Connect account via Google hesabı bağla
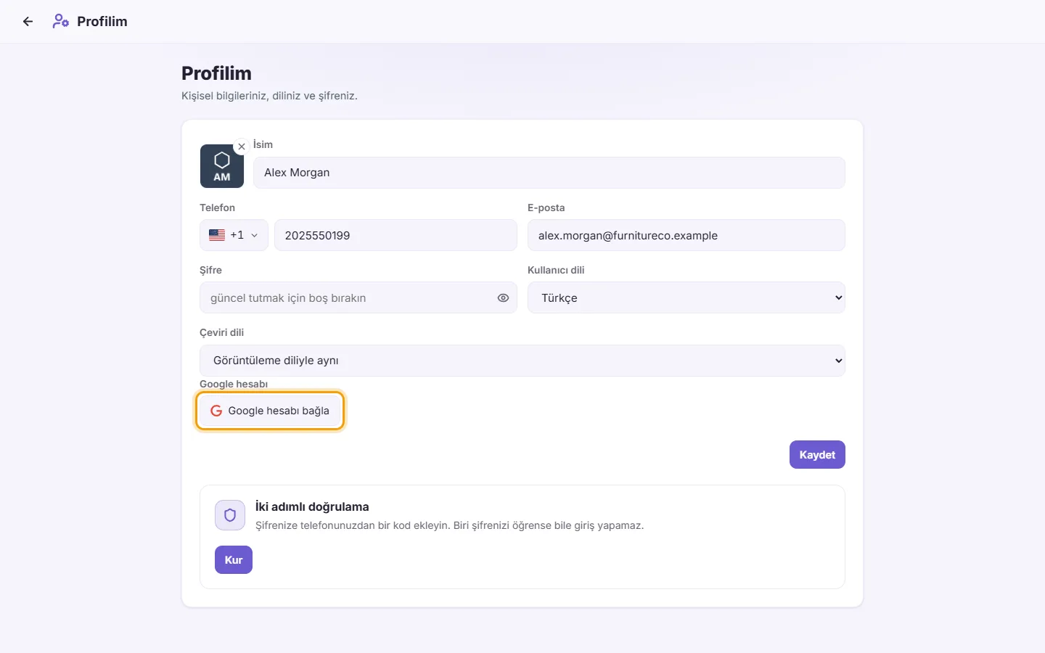Viewport: 1045px width, 653px height. click(270, 411)
